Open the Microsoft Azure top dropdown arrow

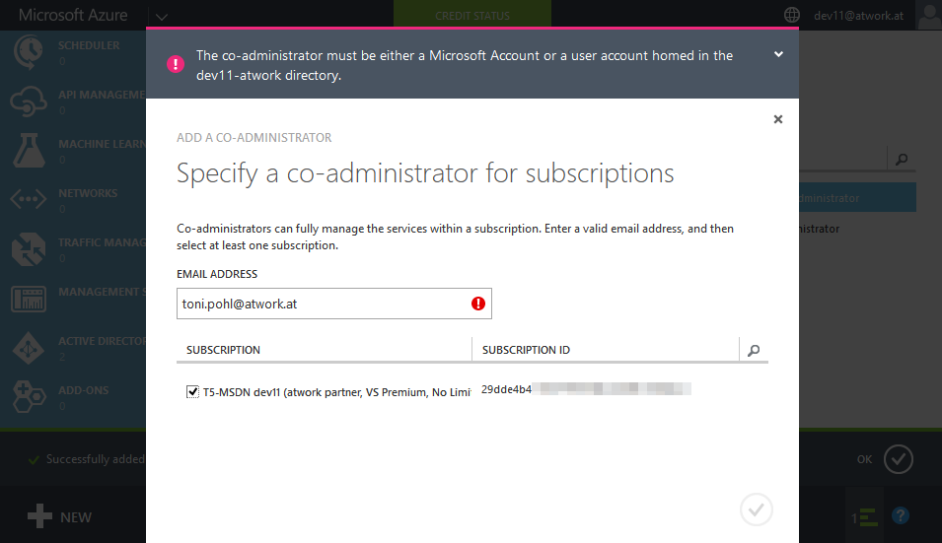(x=162, y=16)
